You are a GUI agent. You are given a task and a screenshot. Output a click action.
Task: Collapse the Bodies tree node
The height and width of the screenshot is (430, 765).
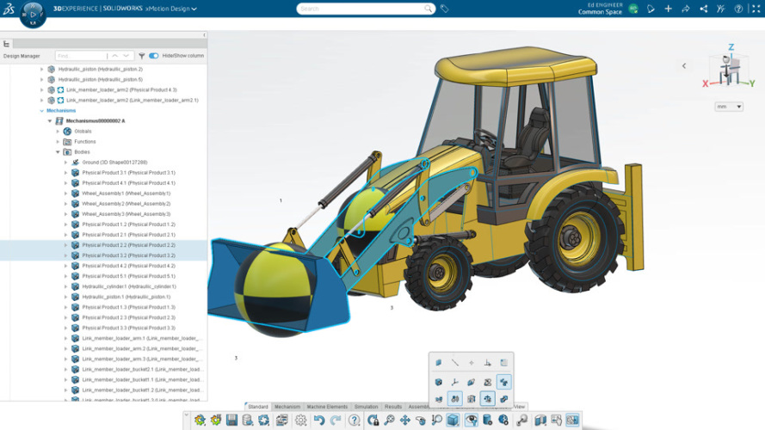point(58,152)
